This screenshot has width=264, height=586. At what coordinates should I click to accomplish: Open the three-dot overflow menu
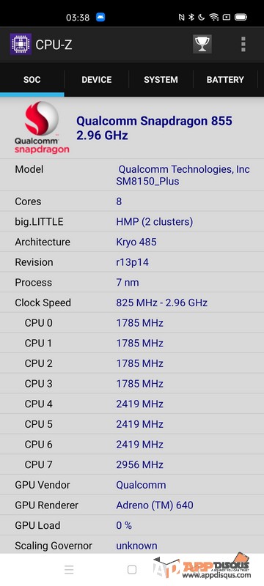(x=243, y=45)
